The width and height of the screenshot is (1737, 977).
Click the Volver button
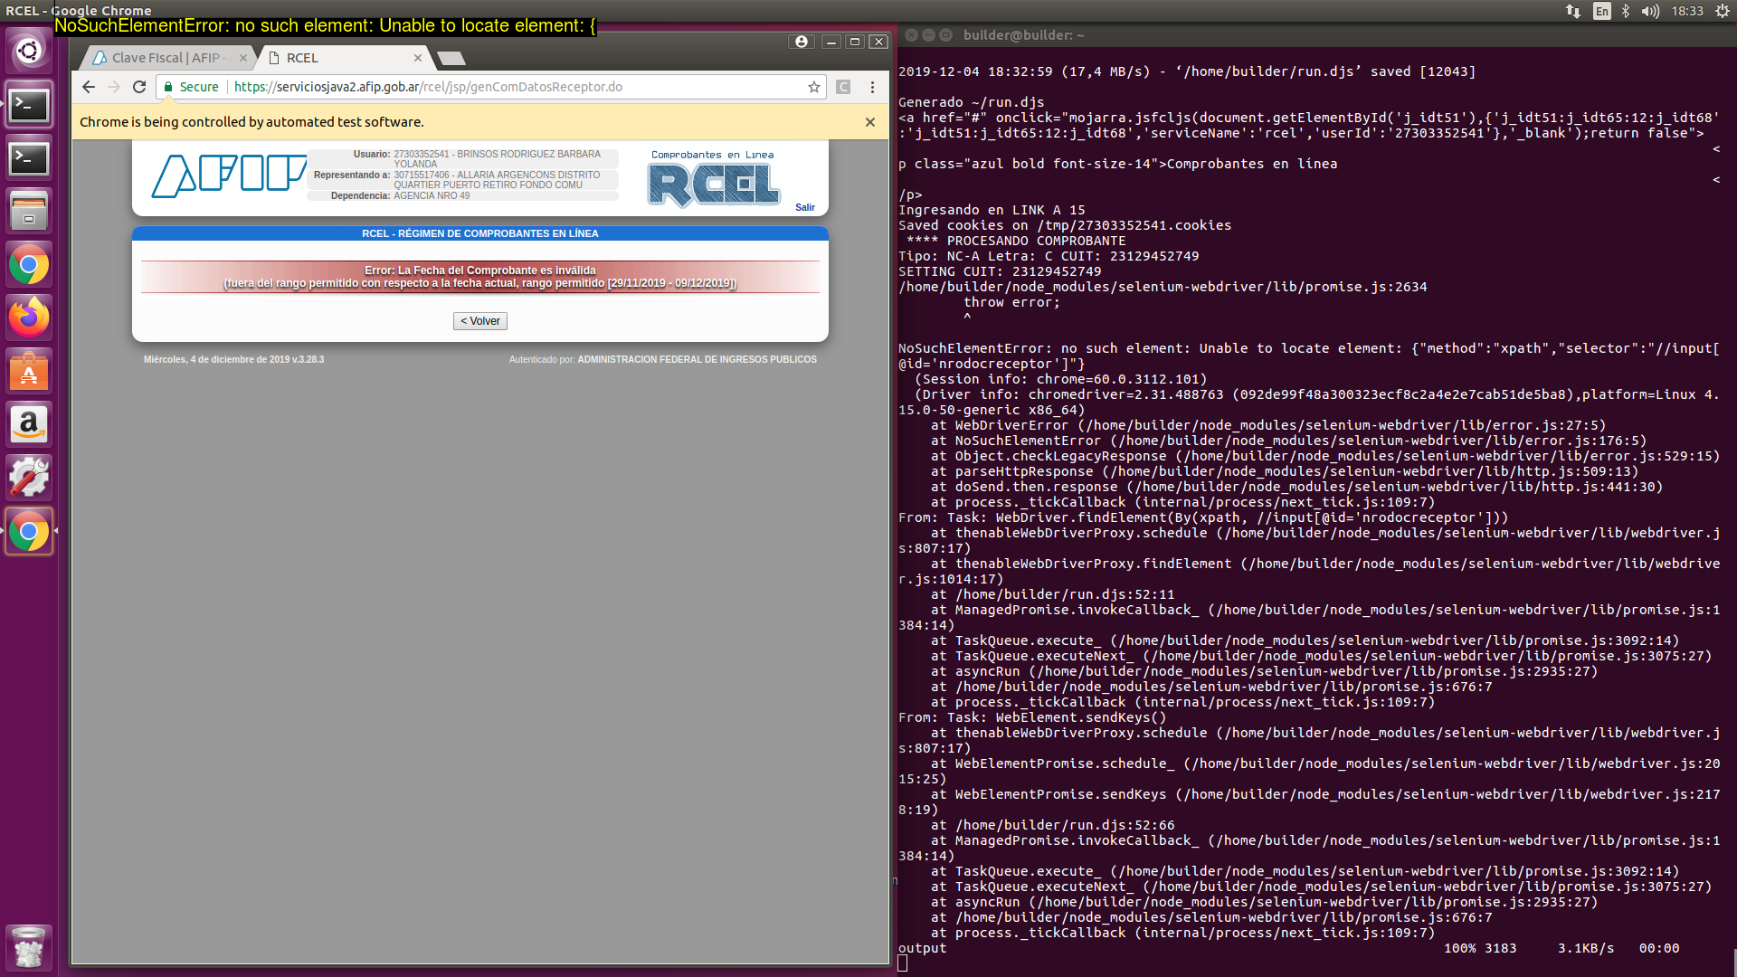coord(480,321)
